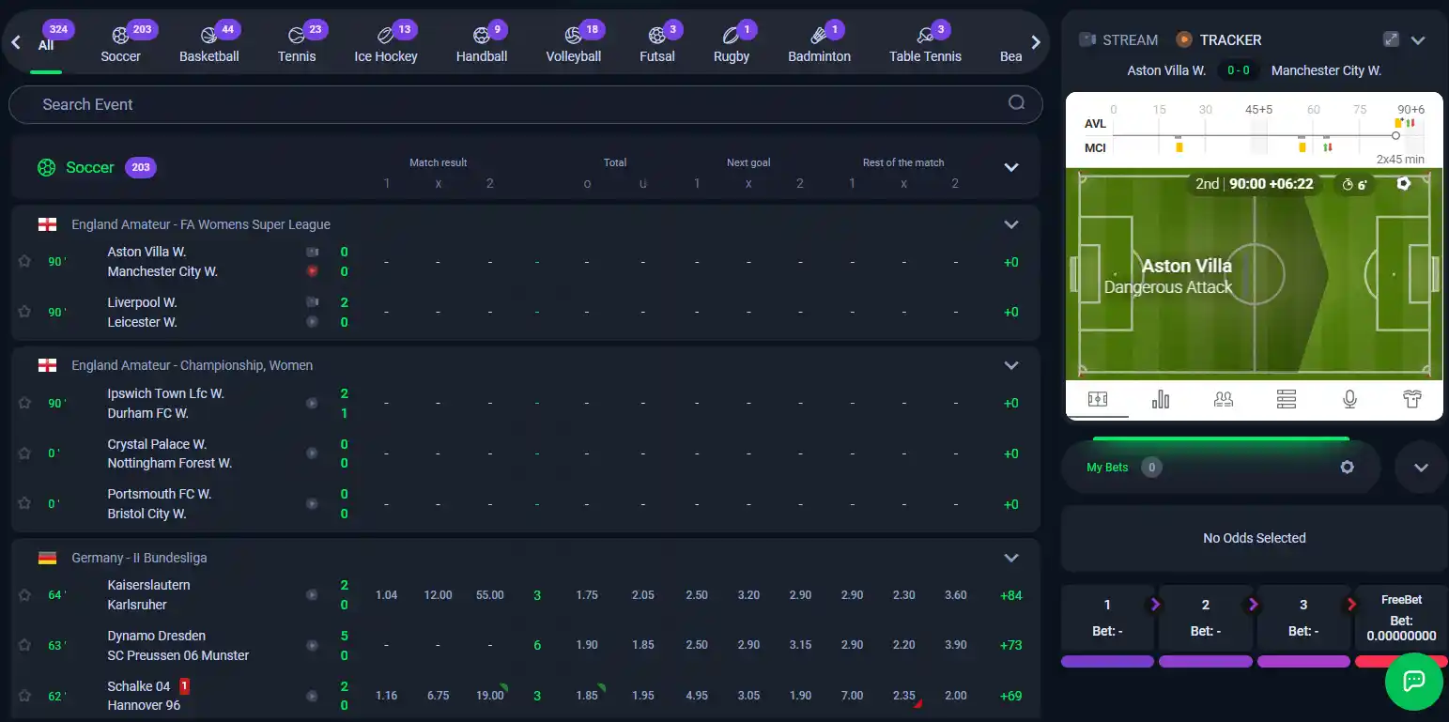
Task: Click AVL yellow card near 90+6 on timeline
Action: (x=1398, y=123)
